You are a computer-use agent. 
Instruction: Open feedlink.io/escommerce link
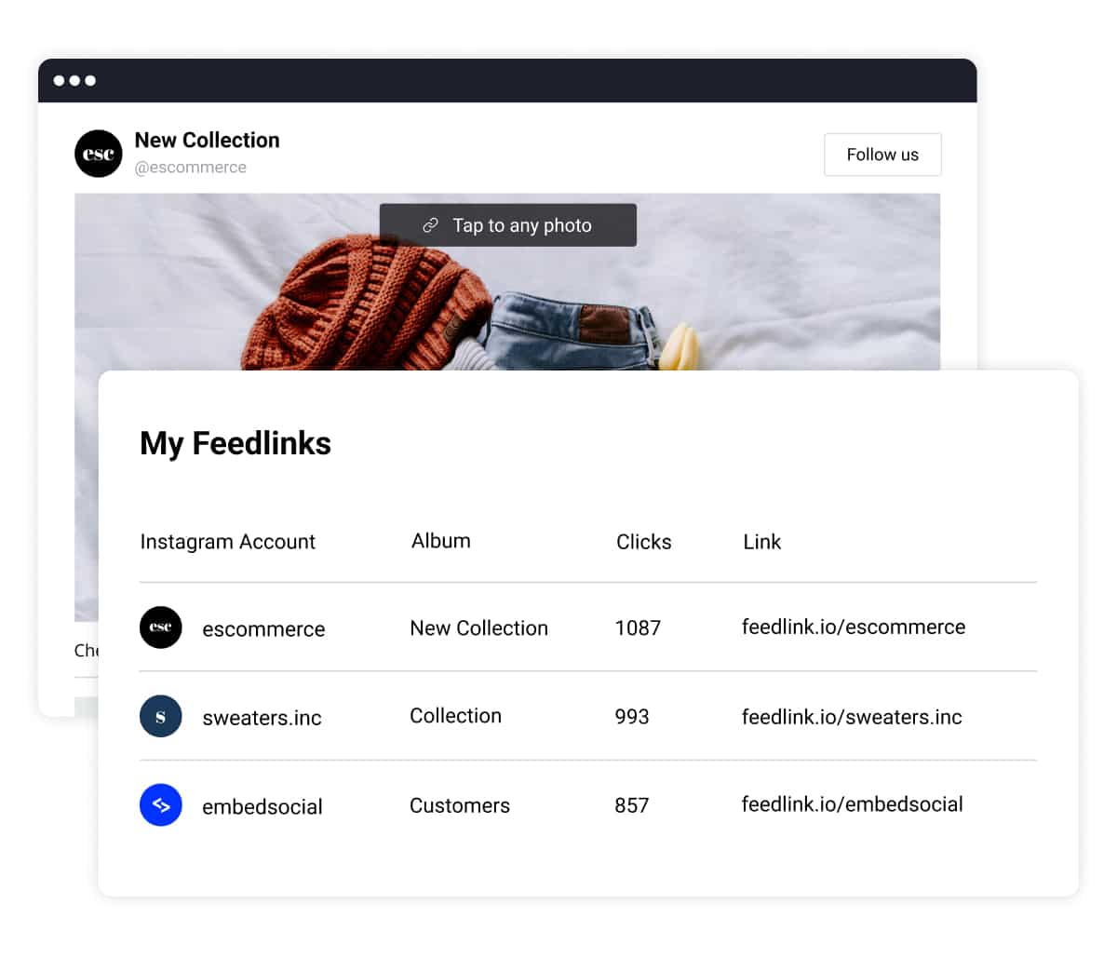(854, 627)
